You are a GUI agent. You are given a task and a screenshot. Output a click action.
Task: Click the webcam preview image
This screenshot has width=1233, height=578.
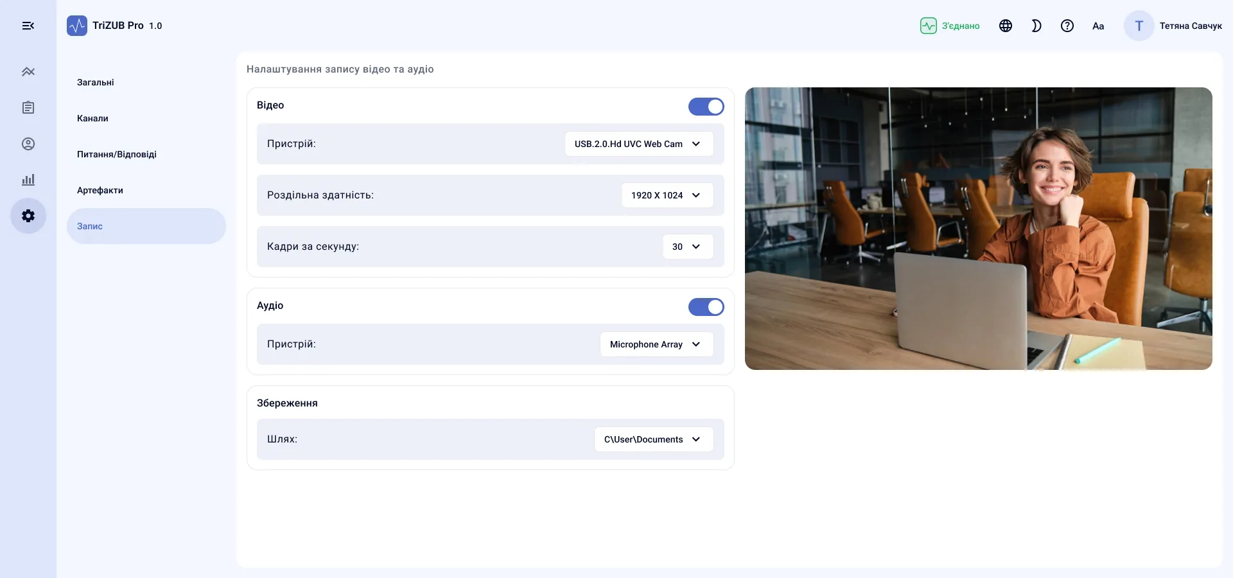(x=978, y=229)
